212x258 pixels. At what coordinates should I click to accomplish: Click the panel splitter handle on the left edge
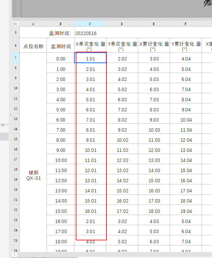10,115
